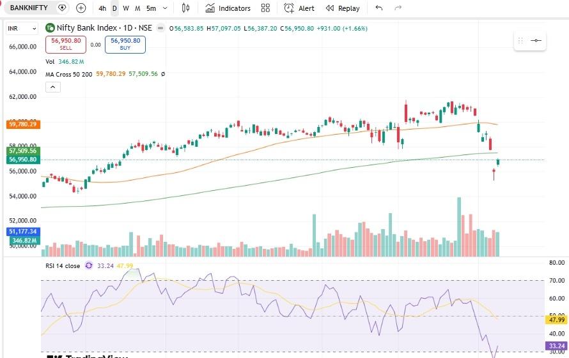Click the RSI refresh circular-arrows icon
The image size is (569, 358).
point(89,265)
